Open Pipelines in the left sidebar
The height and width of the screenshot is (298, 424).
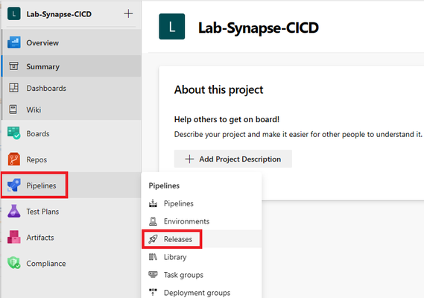point(41,186)
